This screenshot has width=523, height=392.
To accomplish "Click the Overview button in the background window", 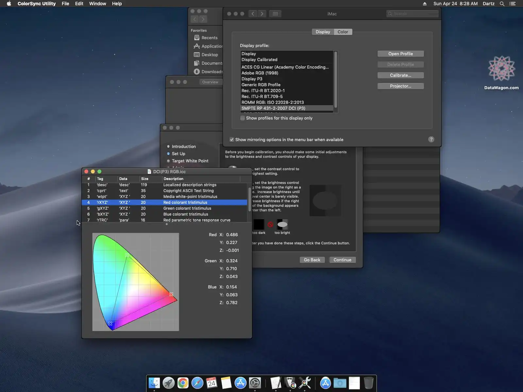I will (x=210, y=82).
